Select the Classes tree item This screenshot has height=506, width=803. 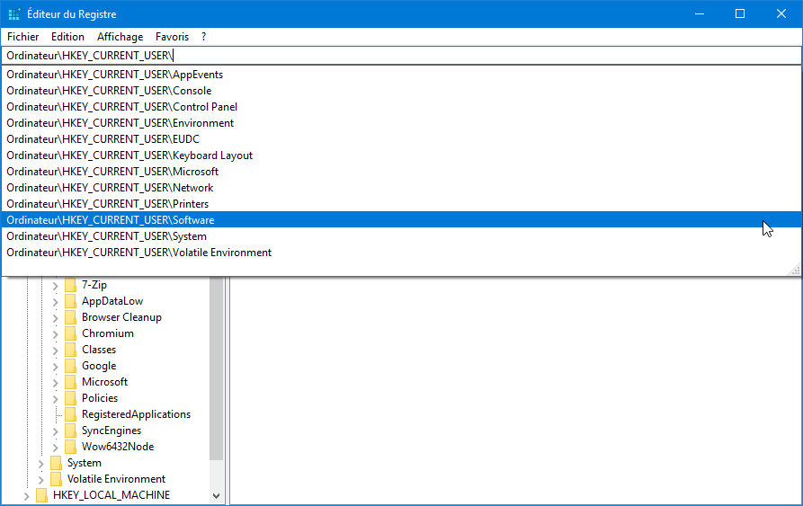(x=99, y=350)
